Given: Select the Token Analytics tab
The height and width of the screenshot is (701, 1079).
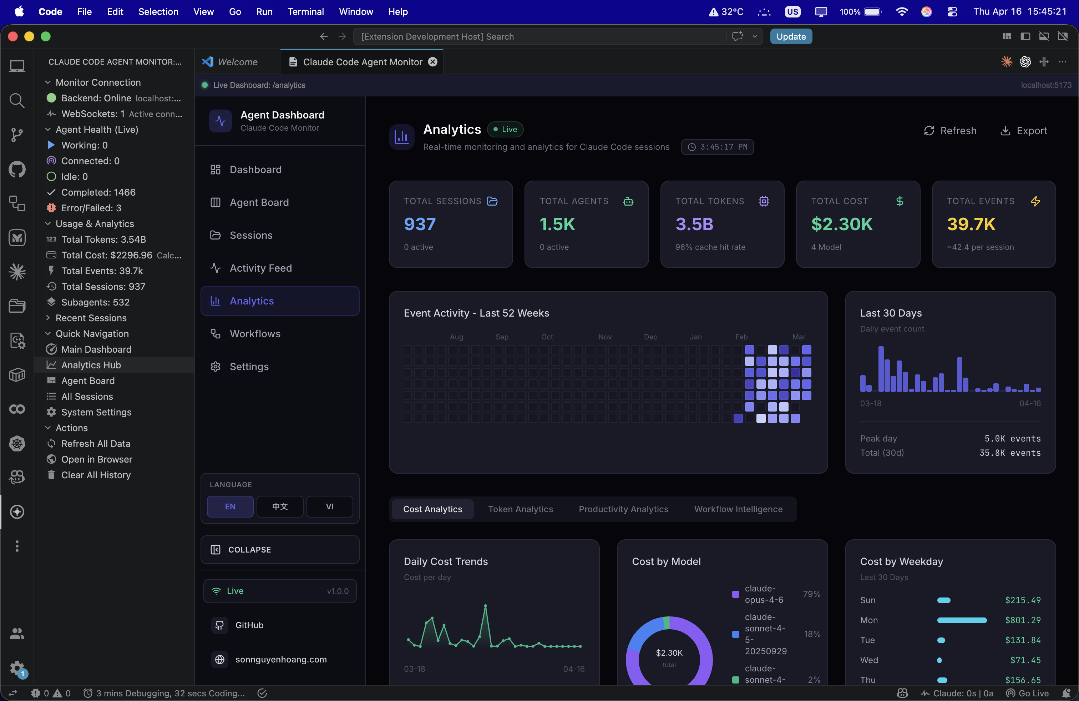Looking at the screenshot, I should pyautogui.click(x=521, y=509).
